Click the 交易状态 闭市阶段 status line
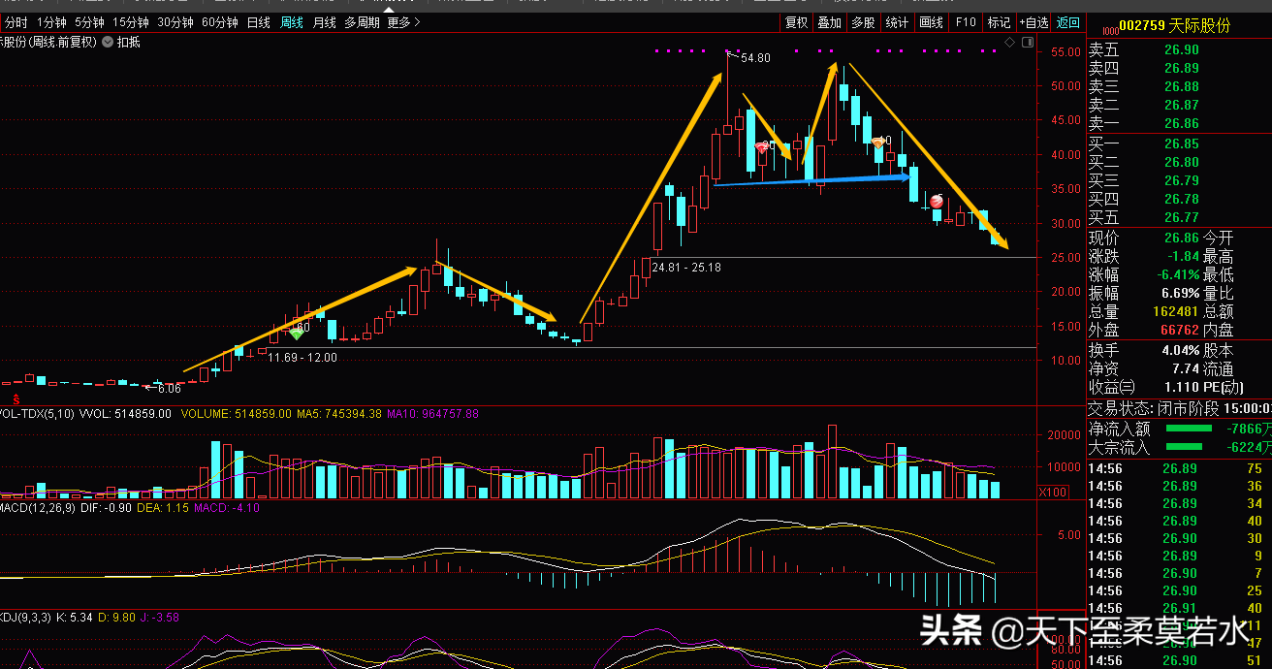 1180,409
